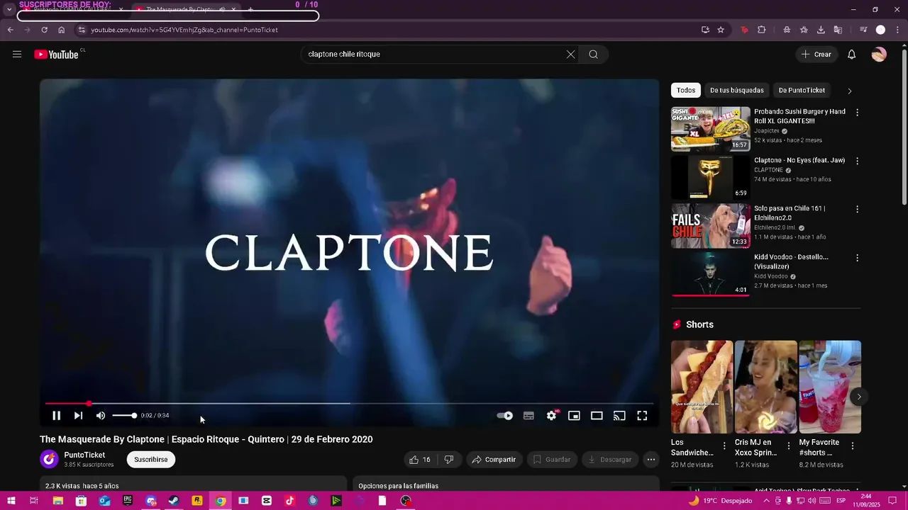Open Solo pasa en Chile 161 thumbnail
Image resolution: width=908 pixels, height=510 pixels.
click(710, 226)
